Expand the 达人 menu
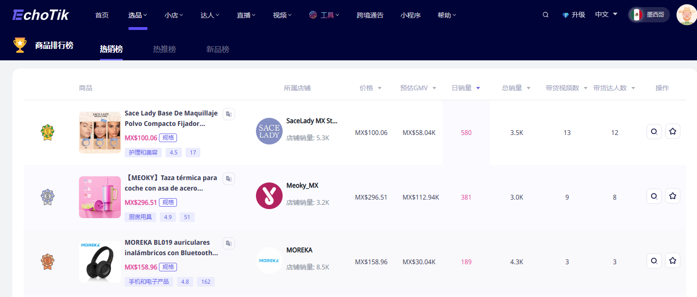The width and height of the screenshot is (697, 297). coord(210,15)
